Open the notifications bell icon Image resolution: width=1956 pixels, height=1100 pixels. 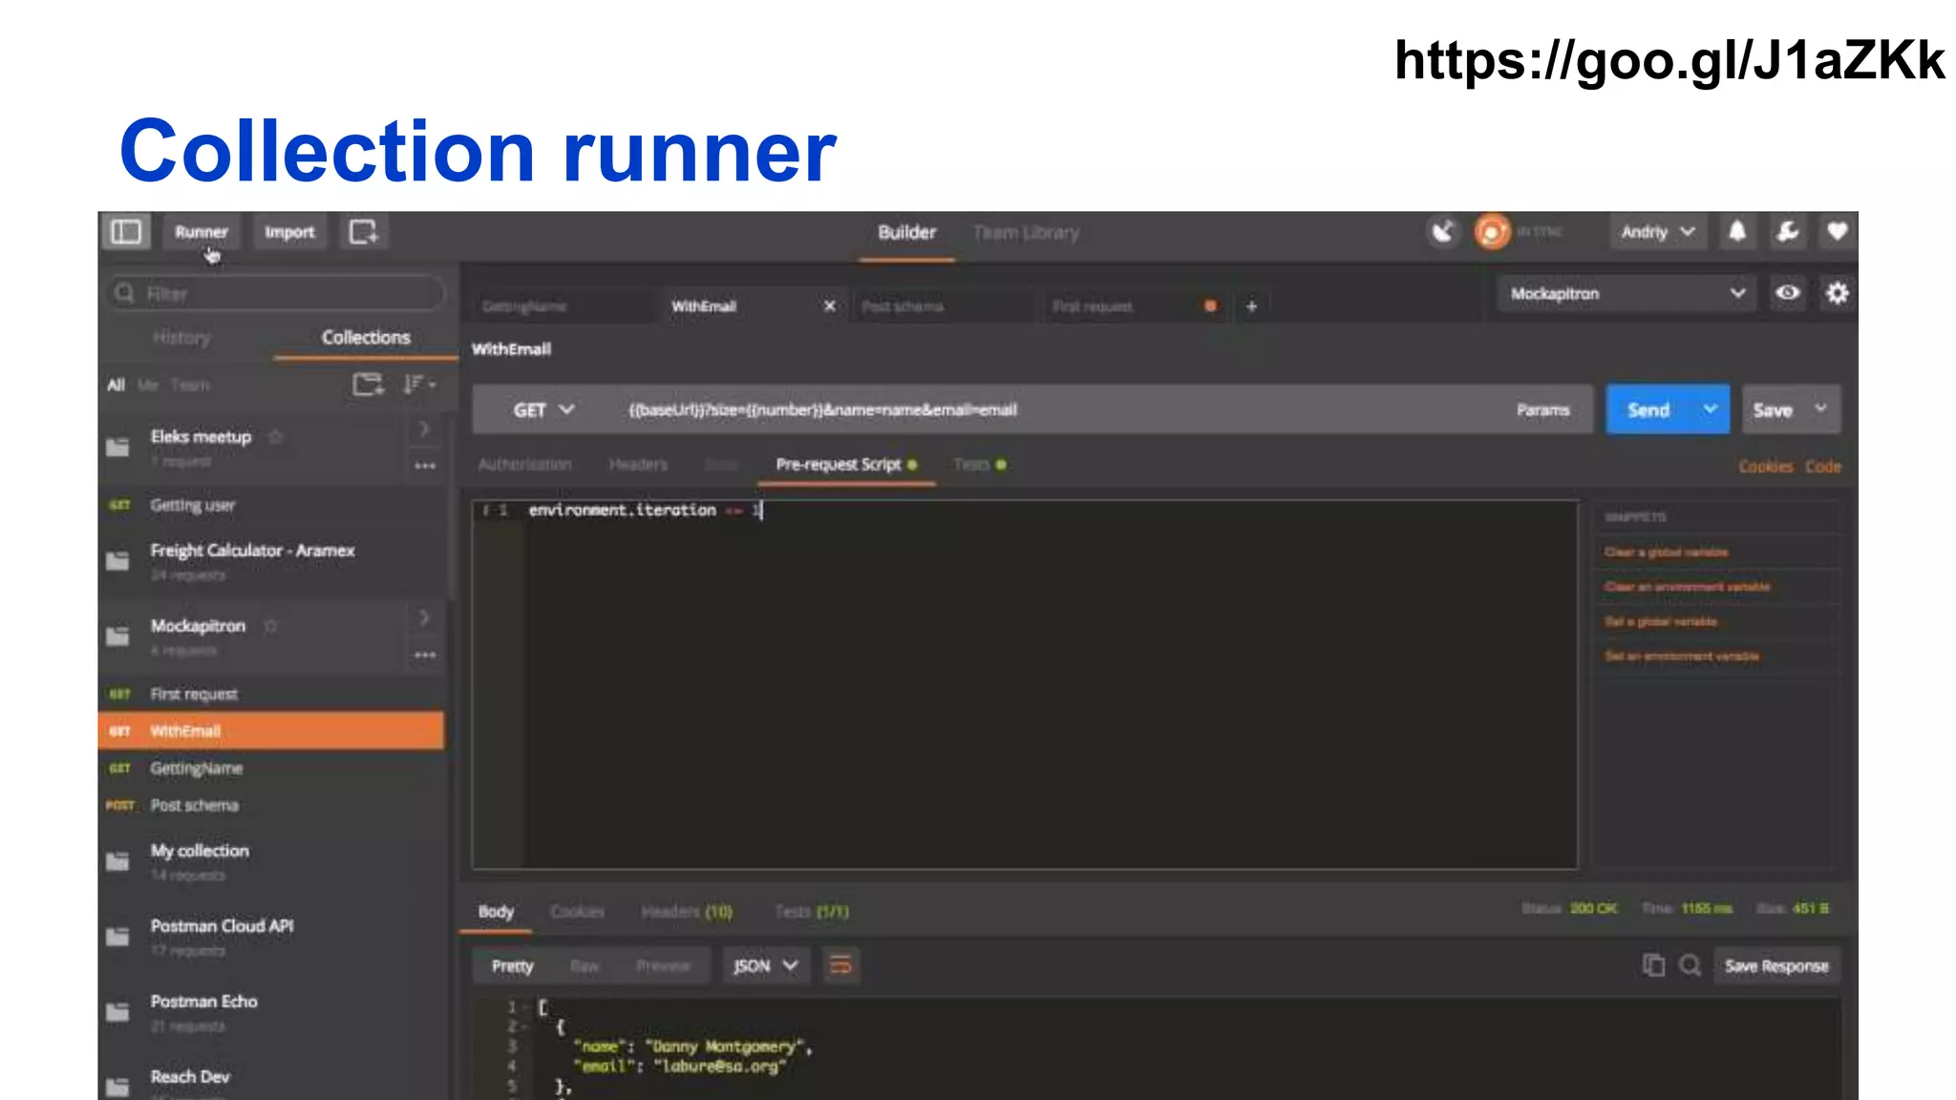1737,232
